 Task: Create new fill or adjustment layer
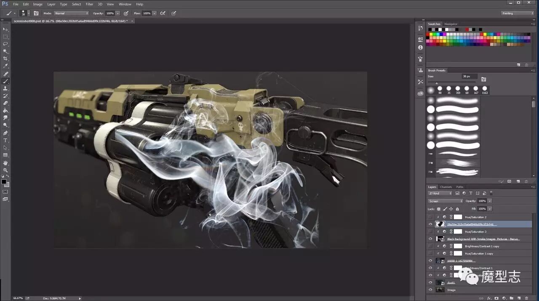[x=504, y=298]
